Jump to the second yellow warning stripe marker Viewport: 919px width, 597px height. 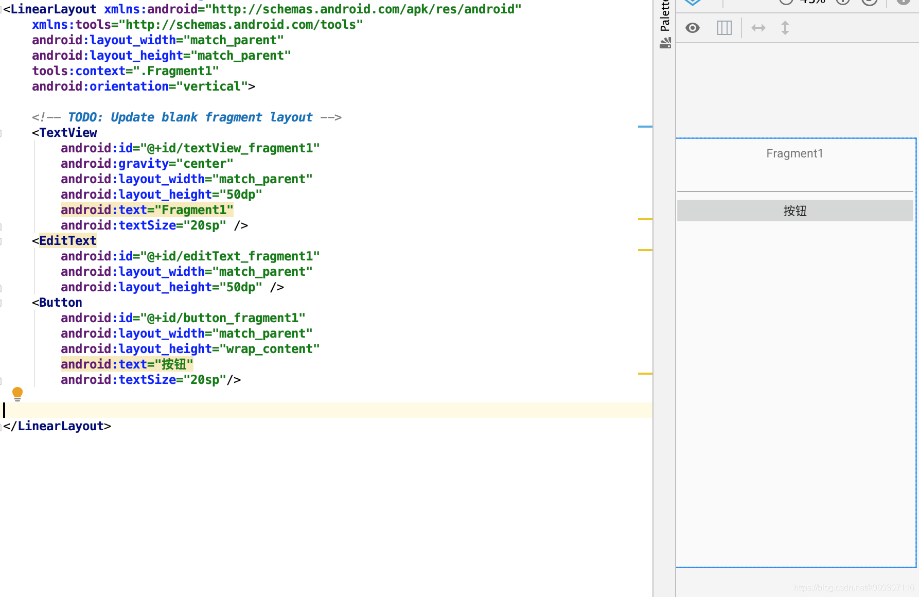(x=645, y=250)
